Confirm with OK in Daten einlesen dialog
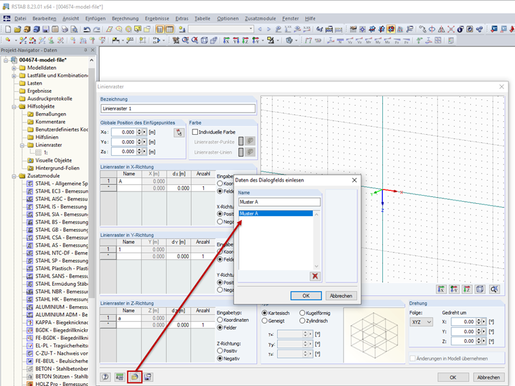Image resolution: width=515 pixels, height=386 pixels. (x=306, y=296)
